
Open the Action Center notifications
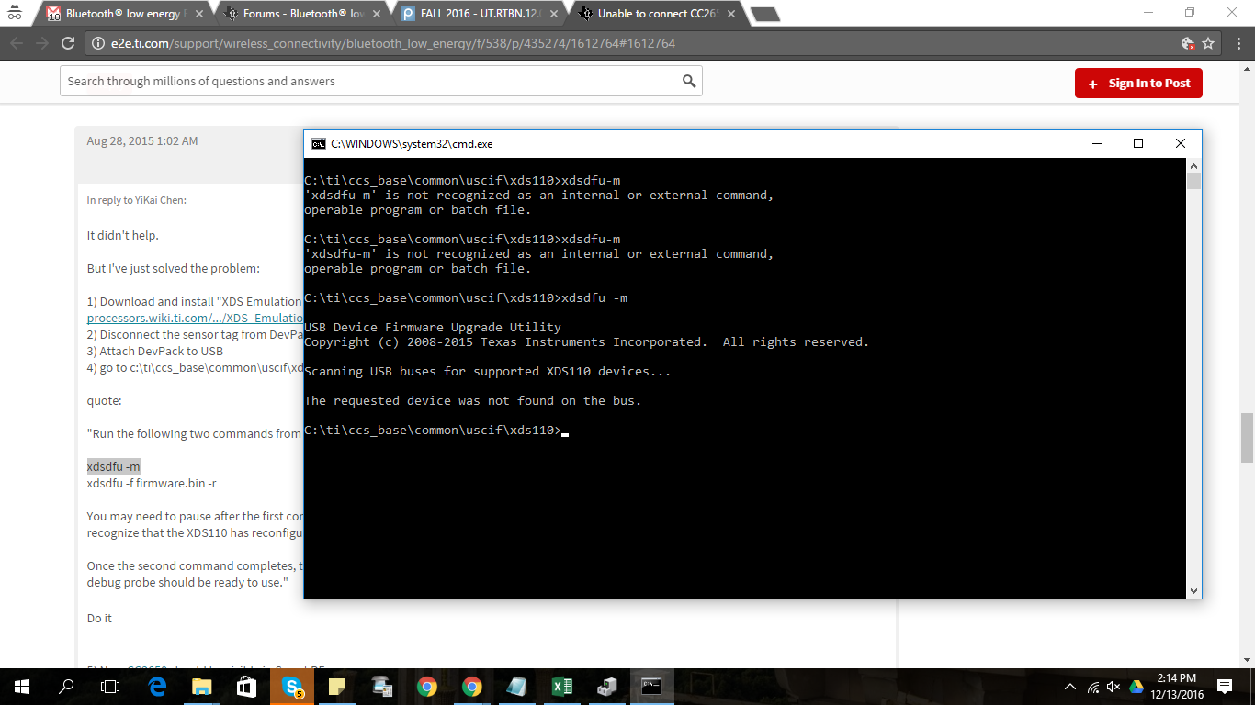pyautogui.click(x=1225, y=686)
